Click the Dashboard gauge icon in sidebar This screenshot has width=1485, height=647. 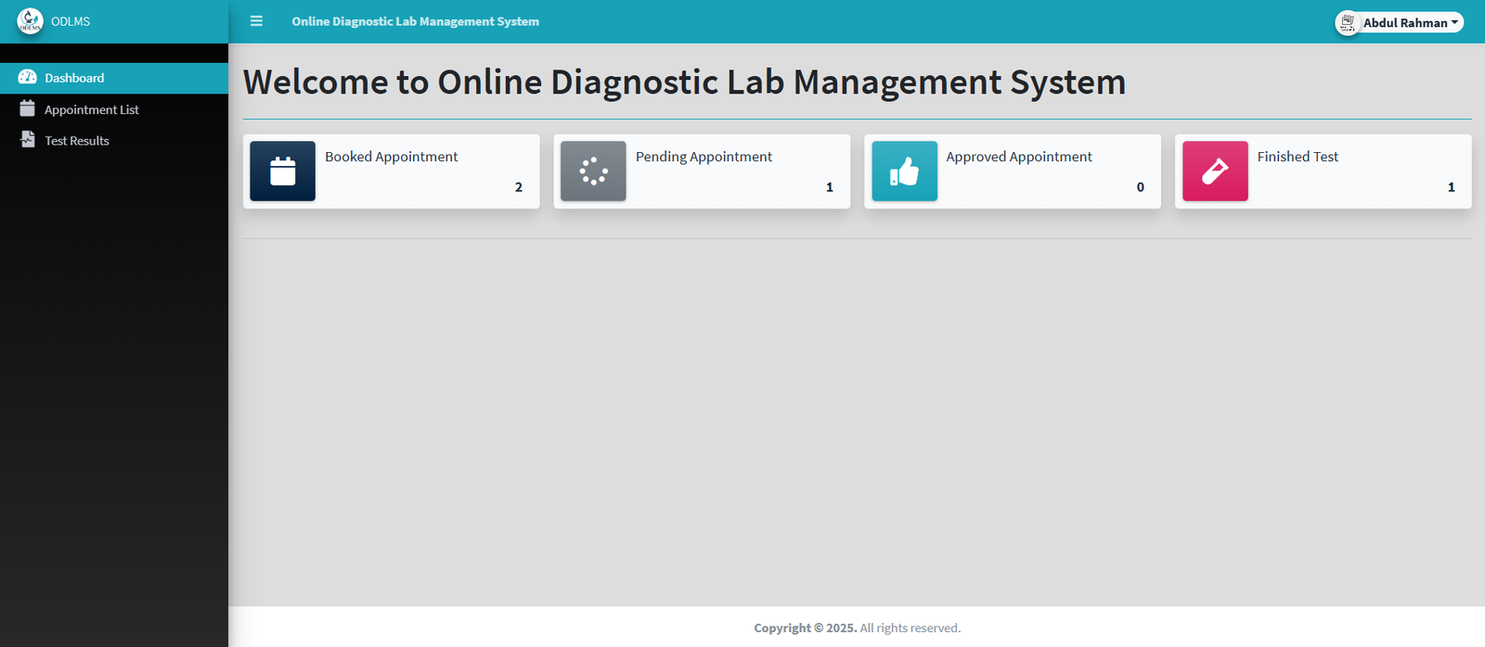coord(27,78)
